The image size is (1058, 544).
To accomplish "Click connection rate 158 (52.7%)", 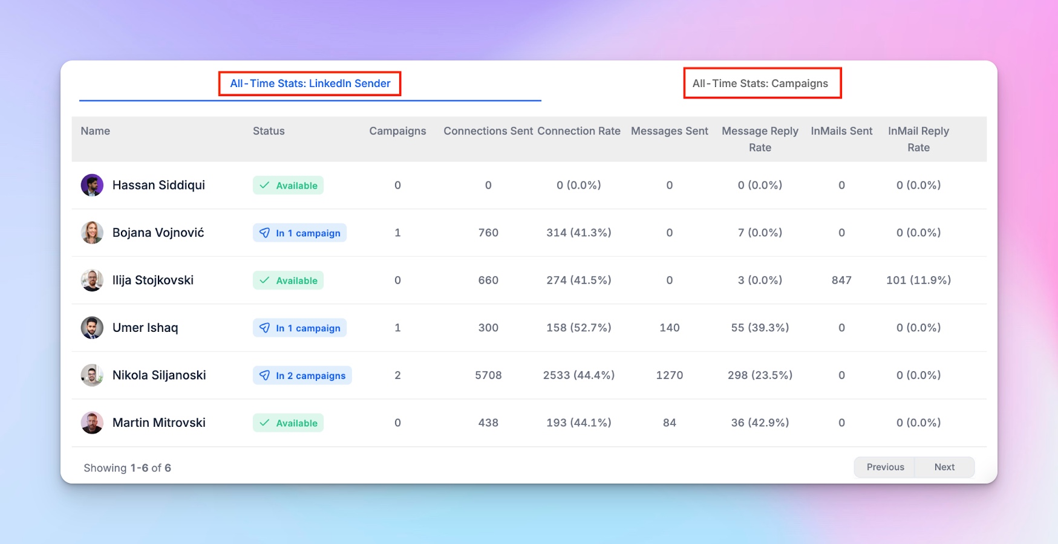I will click(x=579, y=328).
